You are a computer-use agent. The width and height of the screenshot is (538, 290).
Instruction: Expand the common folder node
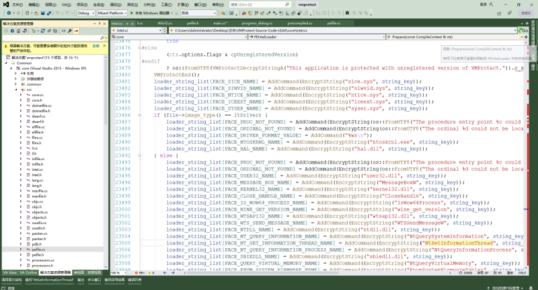[x=16, y=83]
